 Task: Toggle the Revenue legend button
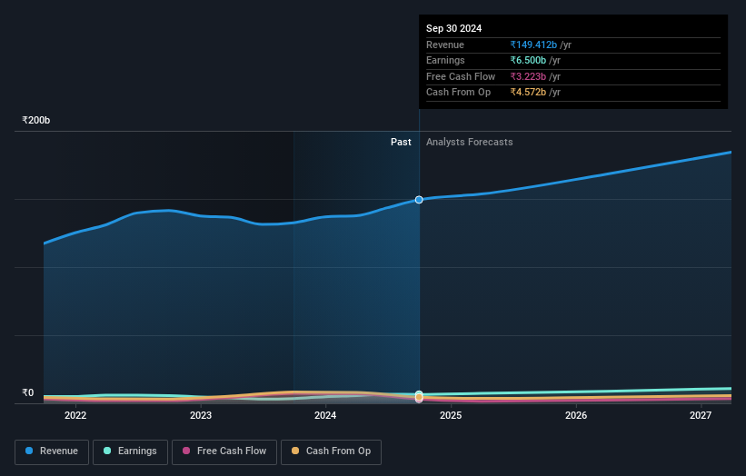(x=52, y=451)
